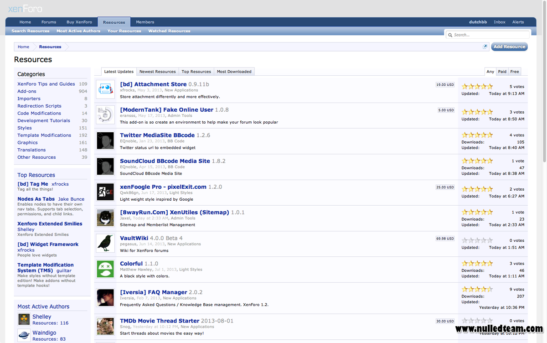Open the Buy XenForo tab
This screenshot has width=547, height=343.
coord(79,22)
